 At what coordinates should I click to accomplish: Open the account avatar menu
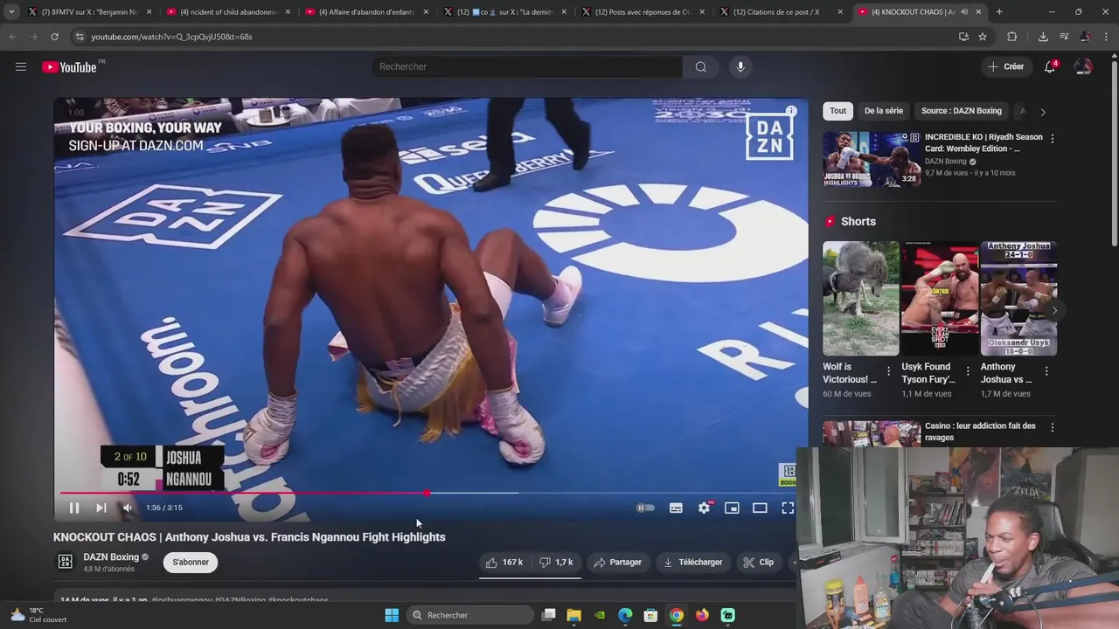click(x=1083, y=66)
